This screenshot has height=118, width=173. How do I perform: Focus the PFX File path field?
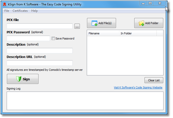click(40, 26)
